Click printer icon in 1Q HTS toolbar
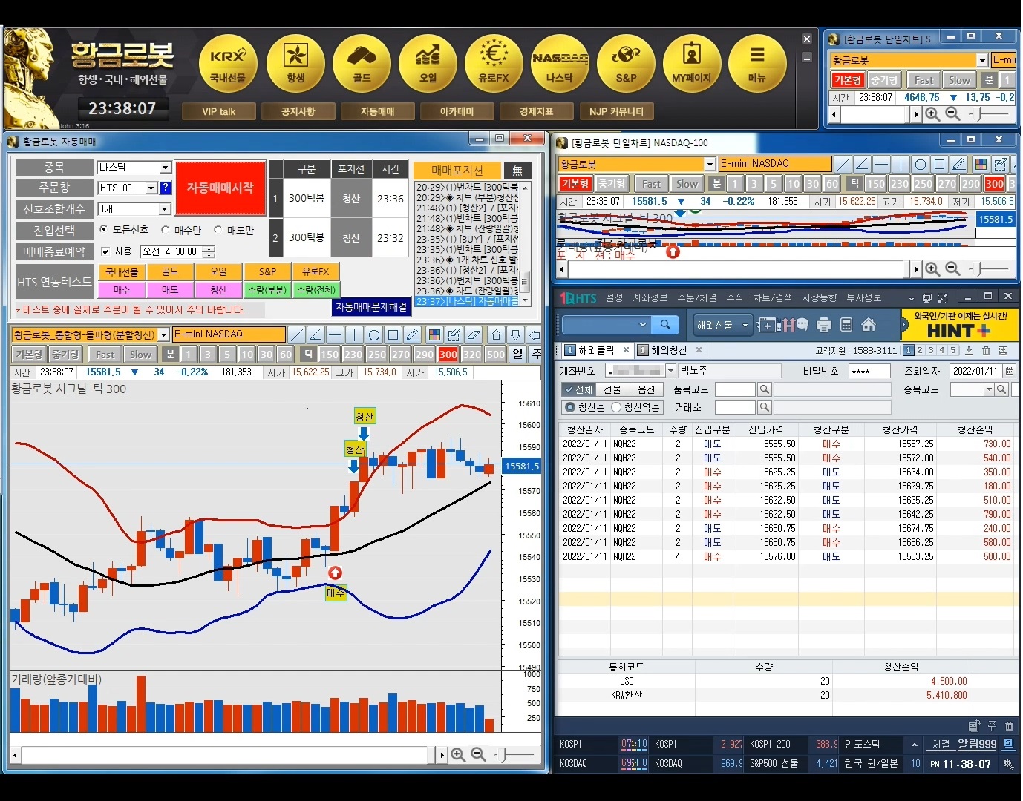The height and width of the screenshot is (801, 1023). tap(823, 325)
